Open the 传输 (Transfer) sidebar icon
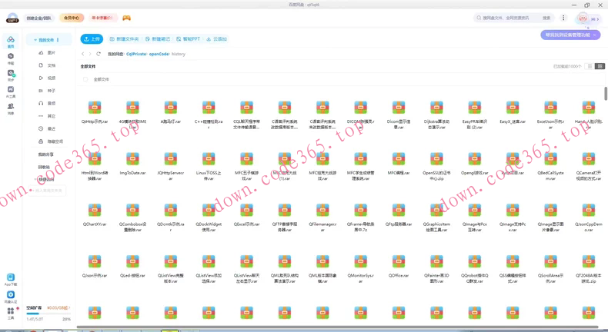This screenshot has width=608, height=332. [x=11, y=58]
